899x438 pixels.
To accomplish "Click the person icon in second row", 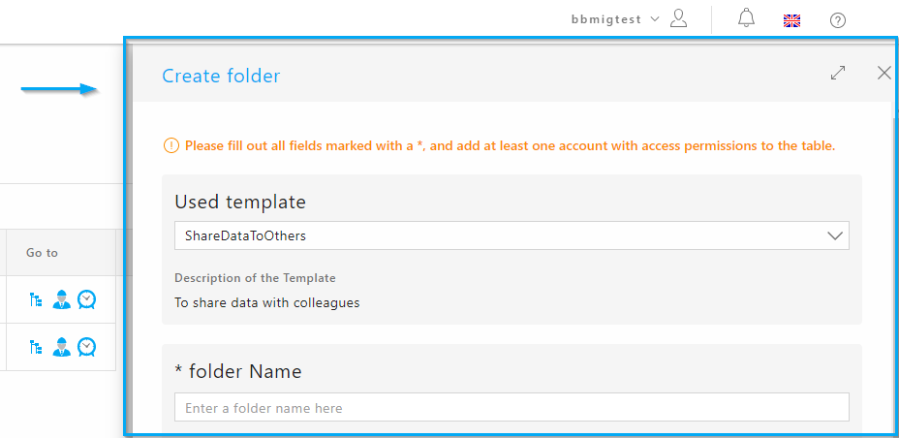I will pyautogui.click(x=61, y=347).
